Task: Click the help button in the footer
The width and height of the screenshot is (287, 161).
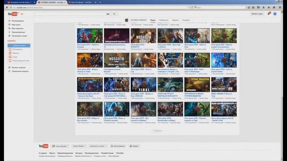Action: click(134, 146)
